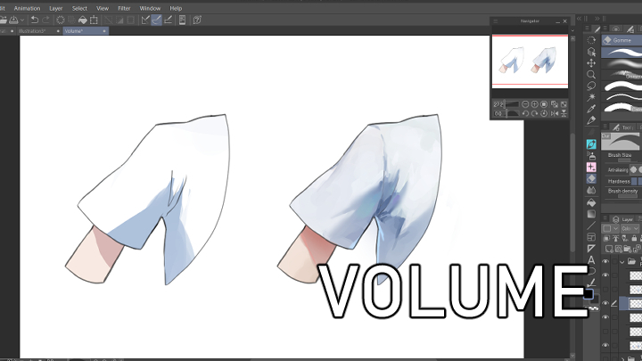Click Zoom out in the Navigator
Image resolution: width=642 pixels, height=361 pixels.
[x=525, y=104]
